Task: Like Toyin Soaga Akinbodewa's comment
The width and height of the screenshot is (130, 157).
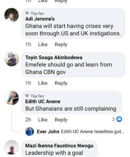Action: pos(43,83)
